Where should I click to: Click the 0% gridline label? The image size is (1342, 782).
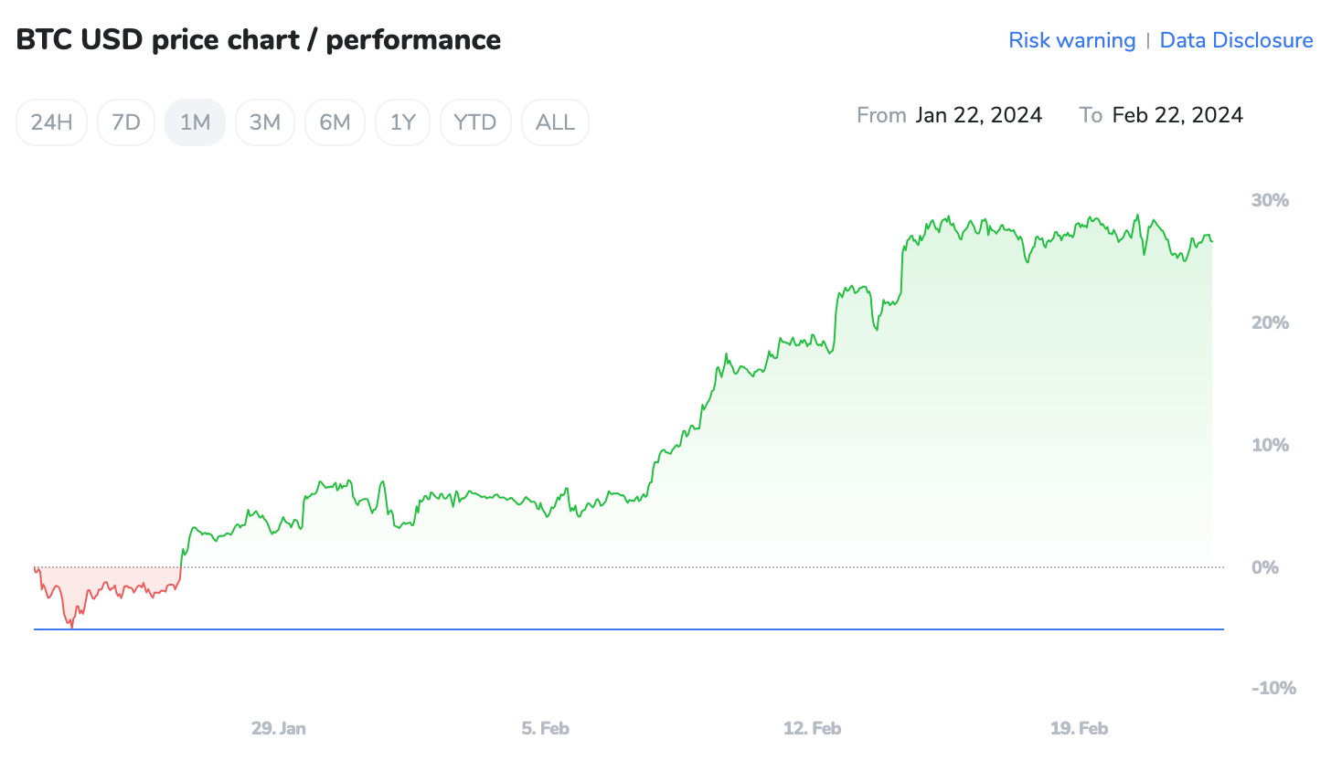coord(1266,566)
